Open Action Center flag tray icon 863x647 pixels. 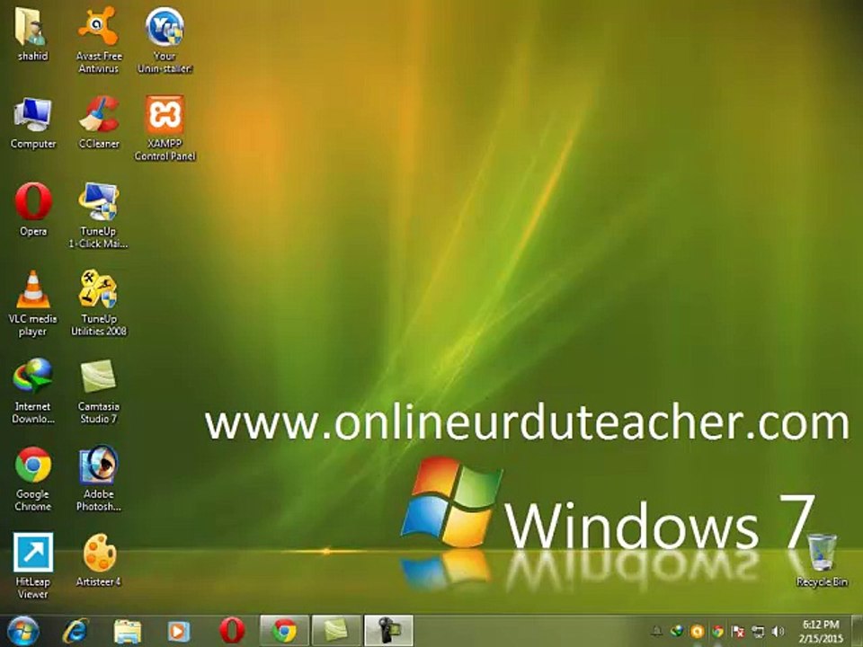(737, 631)
